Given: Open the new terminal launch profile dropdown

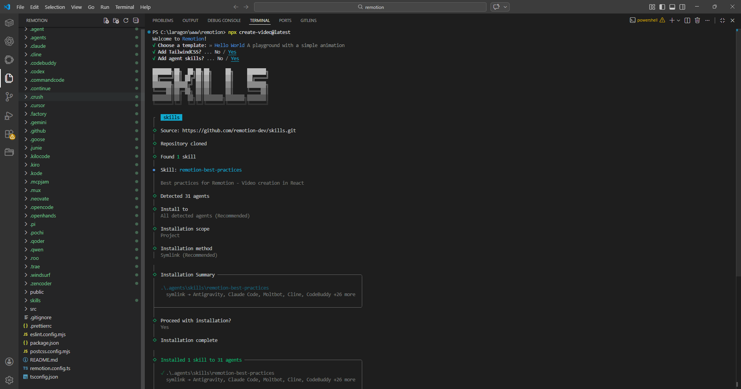Looking at the screenshot, I should coord(678,20).
